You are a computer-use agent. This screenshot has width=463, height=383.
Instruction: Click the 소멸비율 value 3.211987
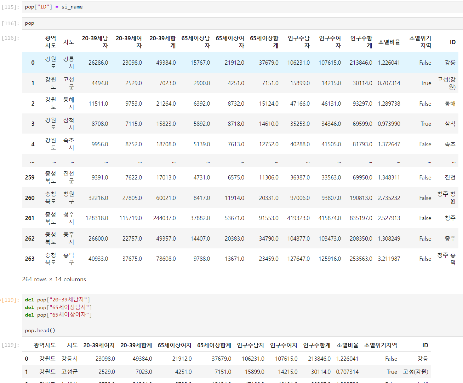tap(389, 259)
